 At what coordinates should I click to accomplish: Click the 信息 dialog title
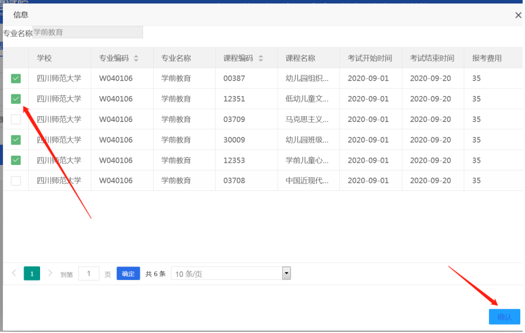[21, 15]
